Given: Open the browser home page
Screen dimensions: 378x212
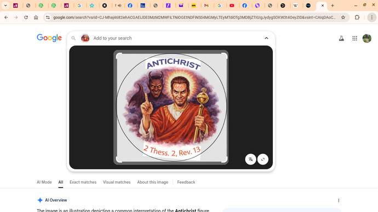Looking at the screenshot, I should coord(36,17).
